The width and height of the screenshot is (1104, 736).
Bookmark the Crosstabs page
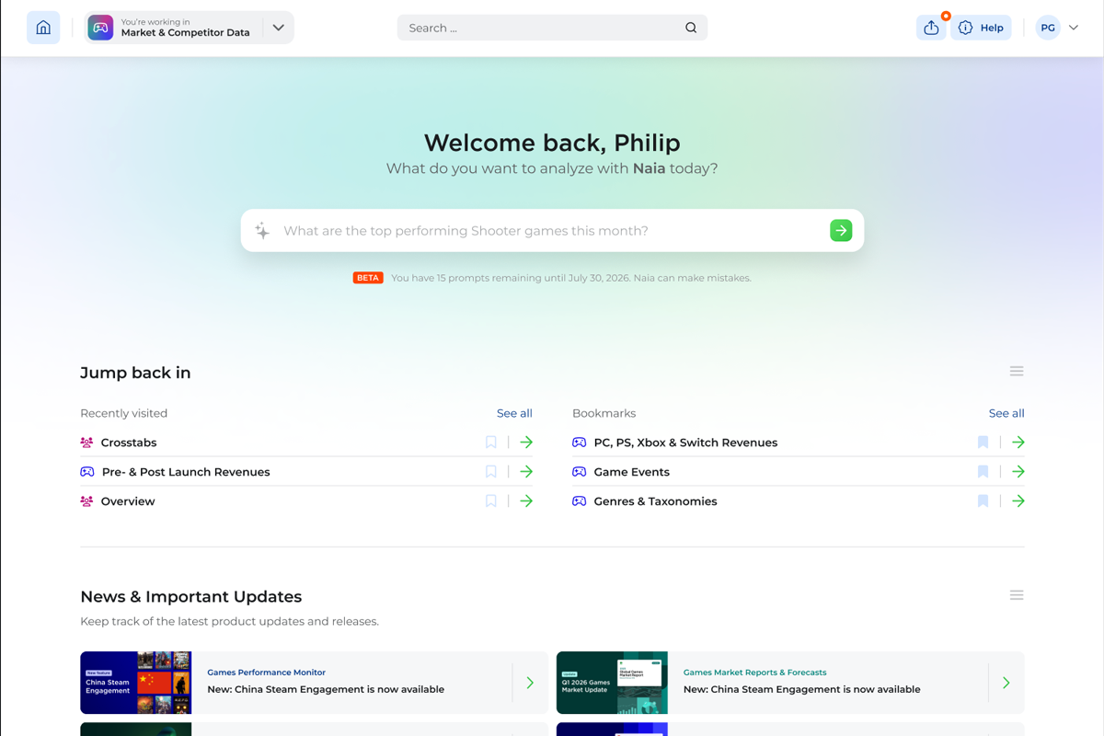[x=491, y=443]
